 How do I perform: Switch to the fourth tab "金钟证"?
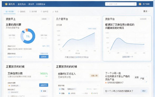pyautogui.click(x=45, y=12)
